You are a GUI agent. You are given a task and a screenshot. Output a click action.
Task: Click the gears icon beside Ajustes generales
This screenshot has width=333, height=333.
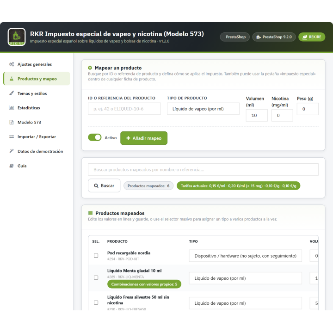coord(12,64)
